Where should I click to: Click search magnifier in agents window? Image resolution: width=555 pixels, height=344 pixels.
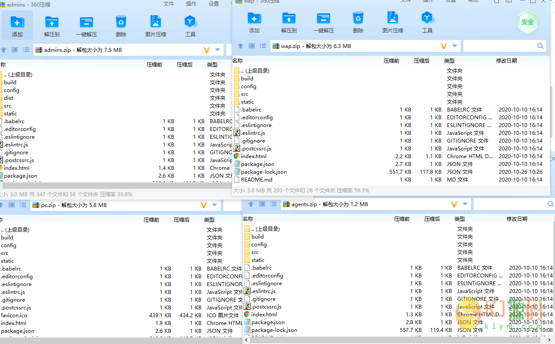pos(551,204)
